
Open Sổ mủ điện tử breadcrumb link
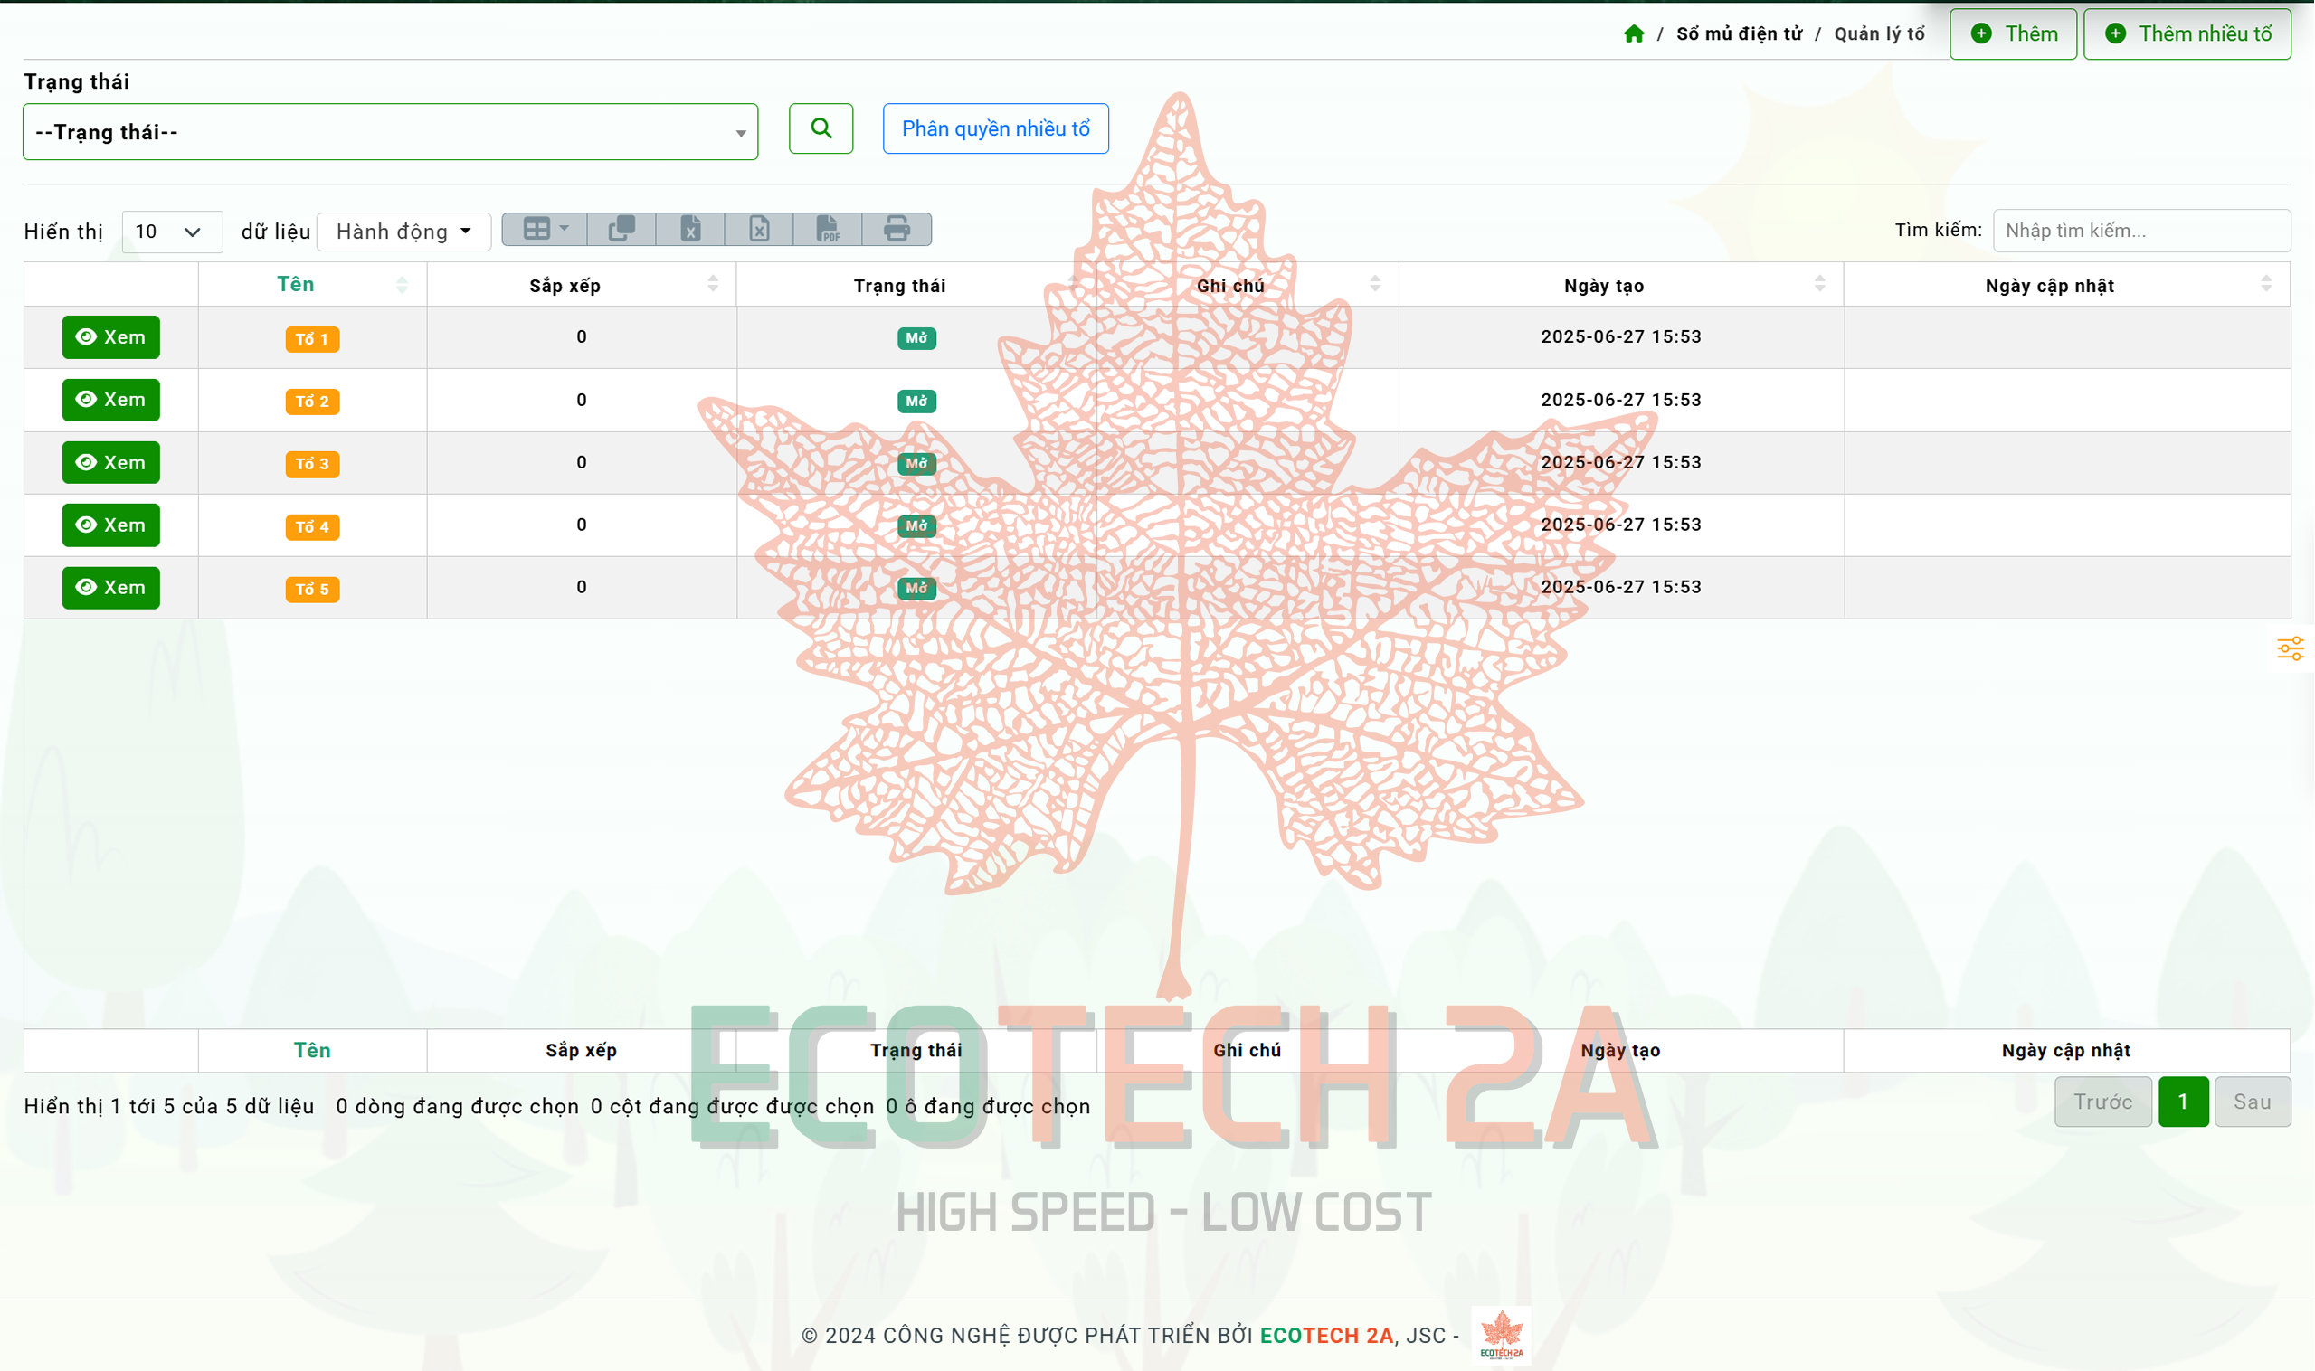pyautogui.click(x=1739, y=34)
